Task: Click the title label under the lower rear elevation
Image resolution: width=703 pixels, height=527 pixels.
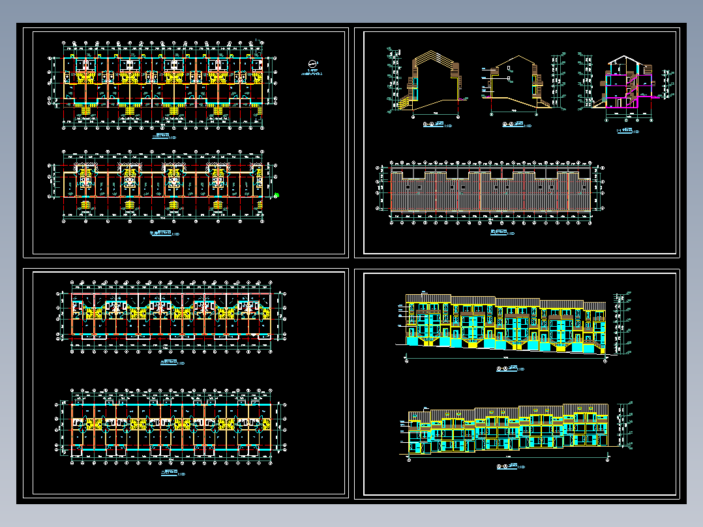Action: [x=511, y=466]
